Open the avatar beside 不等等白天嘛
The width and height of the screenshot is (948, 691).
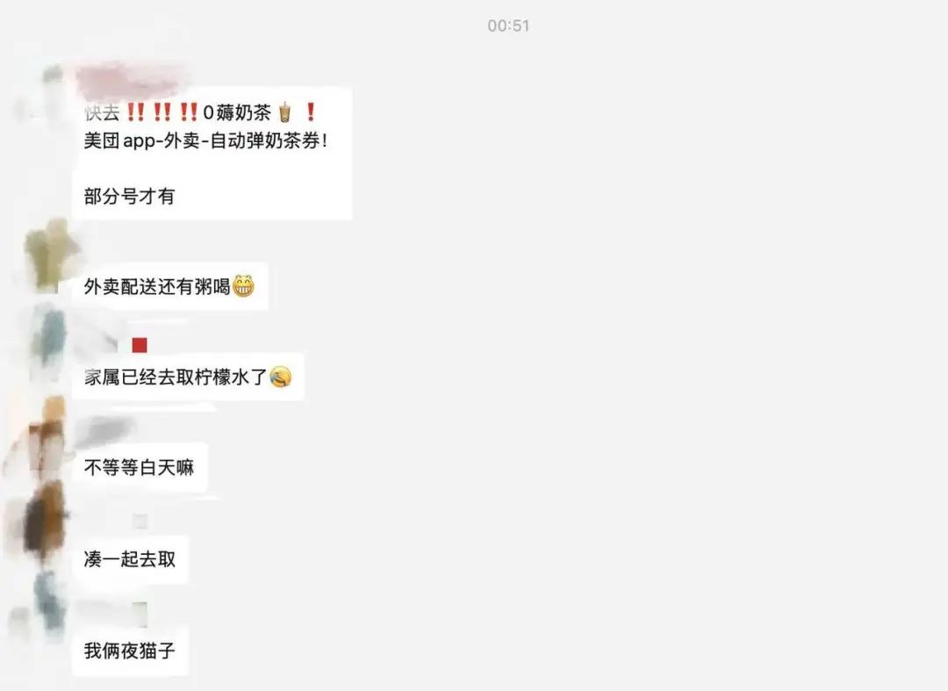38,436
